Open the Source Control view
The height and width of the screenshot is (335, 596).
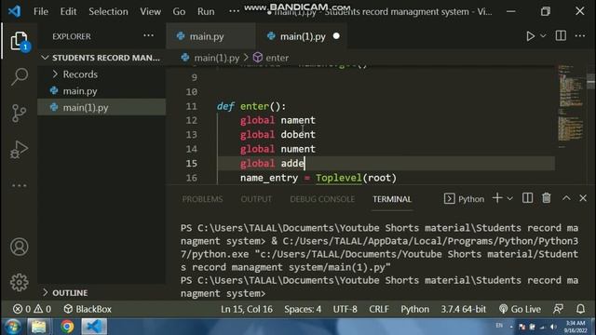(x=19, y=113)
